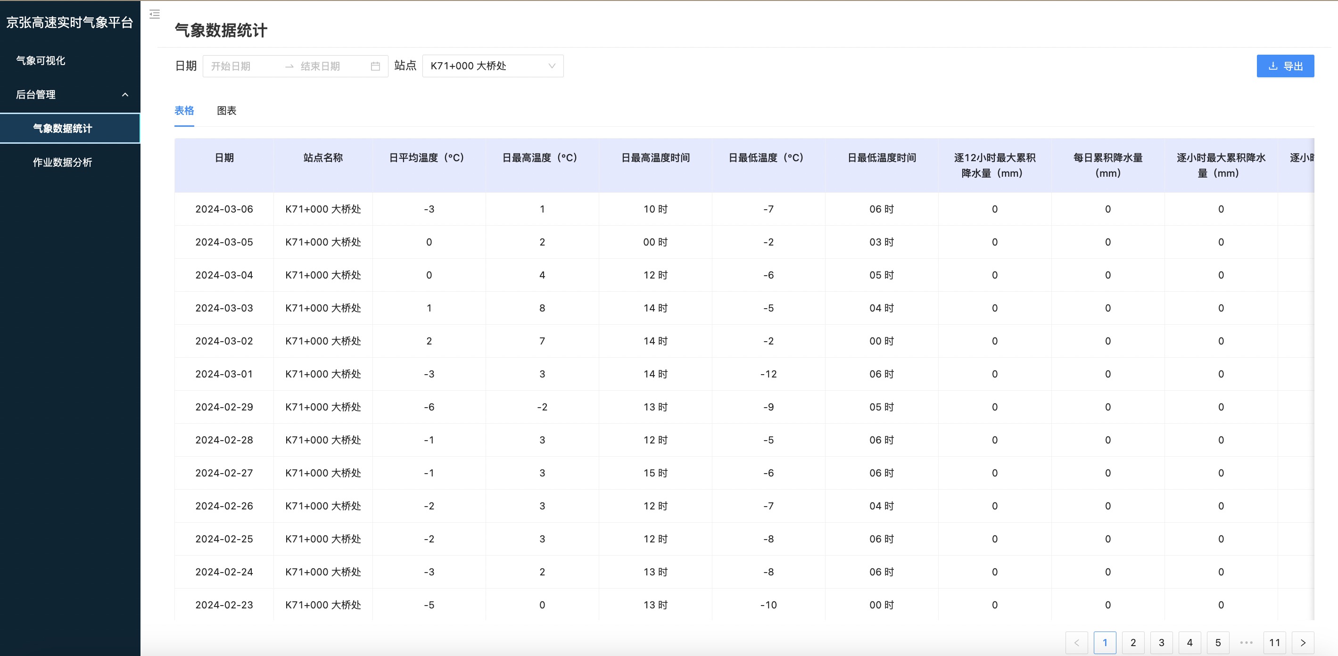Collapse the 后台管理 menu chevron
1338x656 pixels.
(x=124, y=95)
